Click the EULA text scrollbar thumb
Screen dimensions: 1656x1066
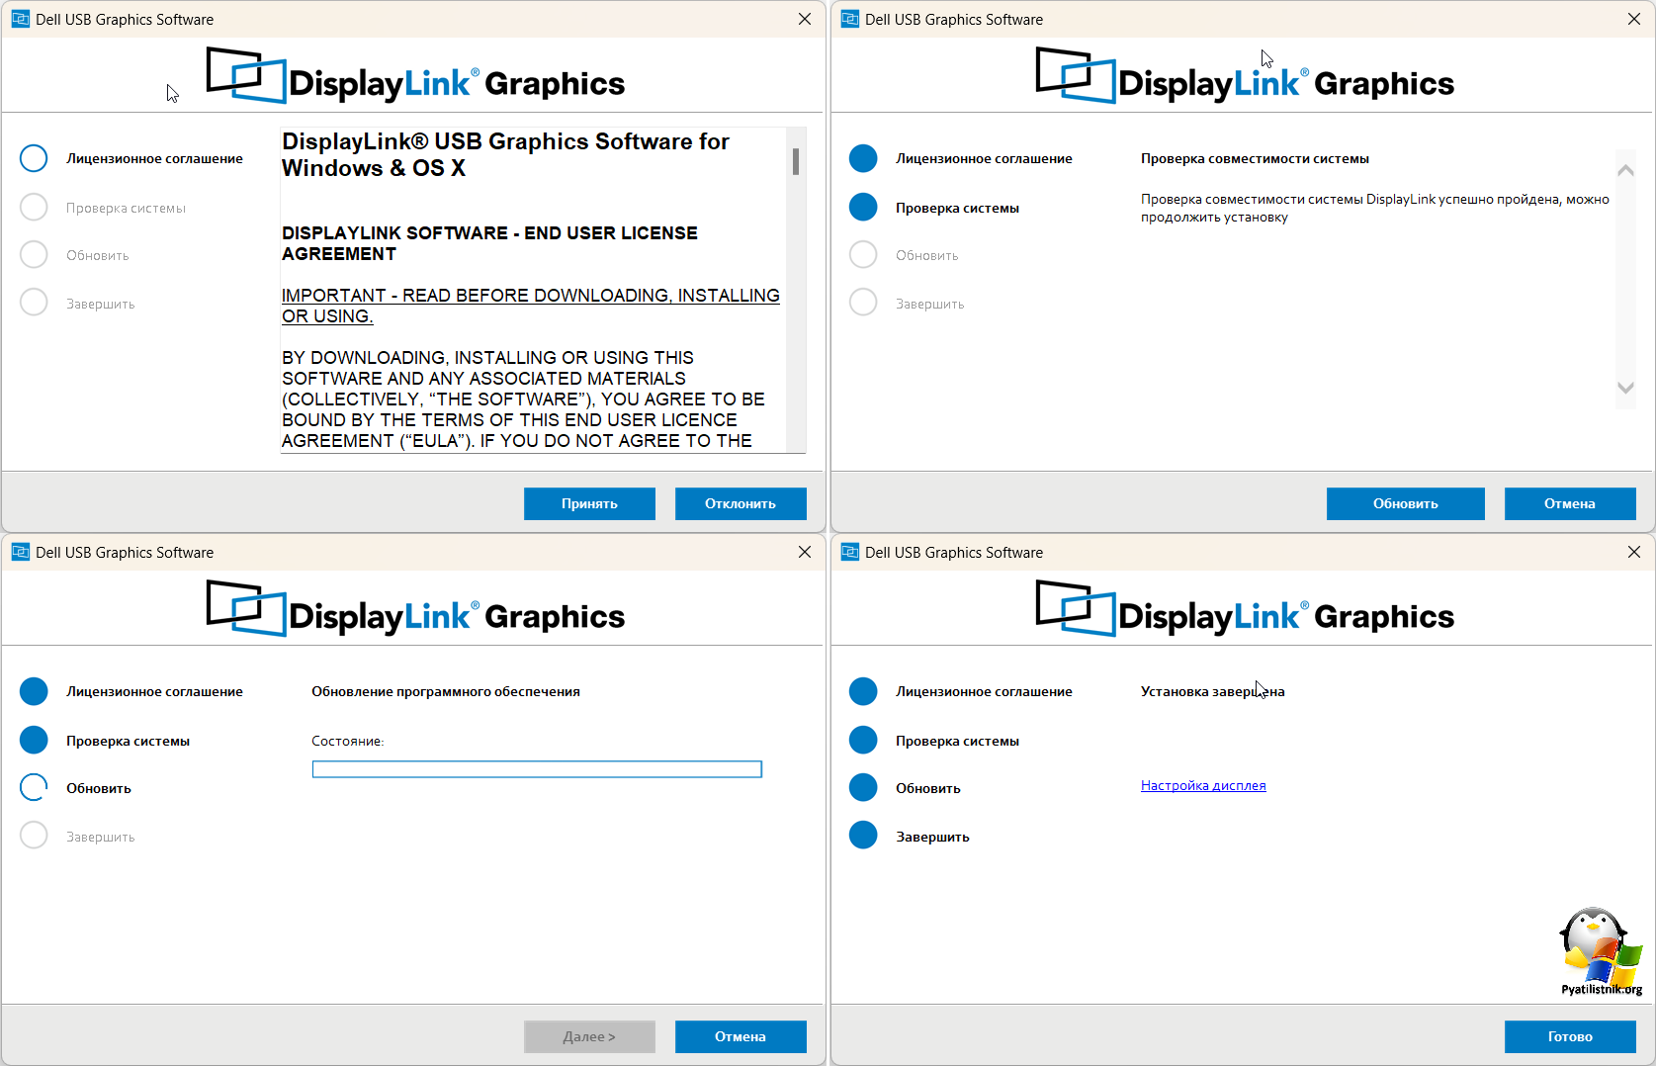(x=796, y=161)
